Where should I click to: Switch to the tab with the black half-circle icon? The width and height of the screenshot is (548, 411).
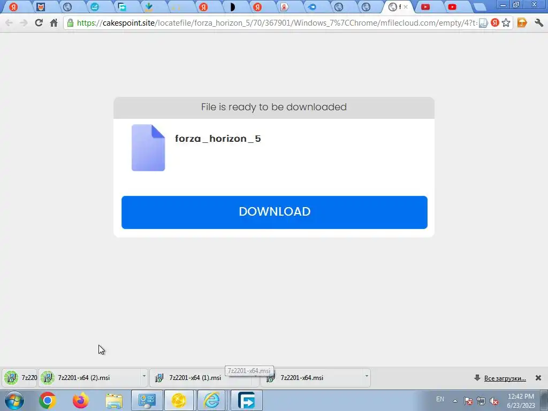coord(232,6)
